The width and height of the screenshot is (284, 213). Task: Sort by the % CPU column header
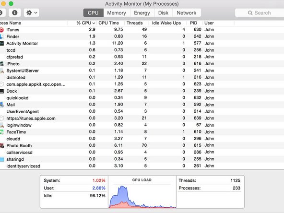pyautogui.click(x=86, y=23)
